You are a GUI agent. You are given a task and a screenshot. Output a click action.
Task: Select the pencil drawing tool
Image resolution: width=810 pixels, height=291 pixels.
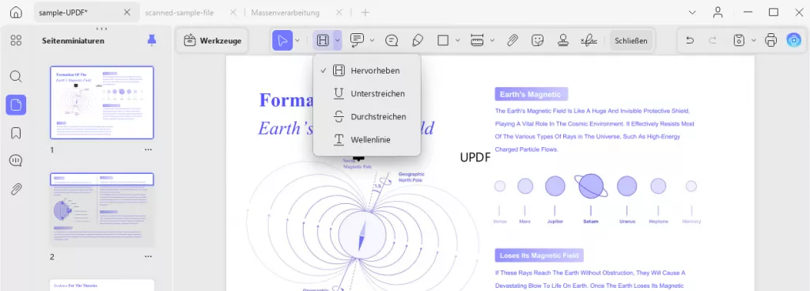[x=418, y=40]
